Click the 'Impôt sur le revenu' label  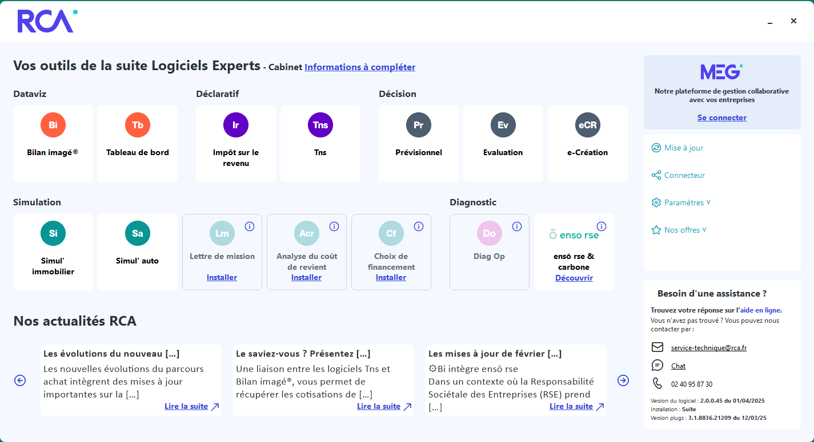coord(236,158)
